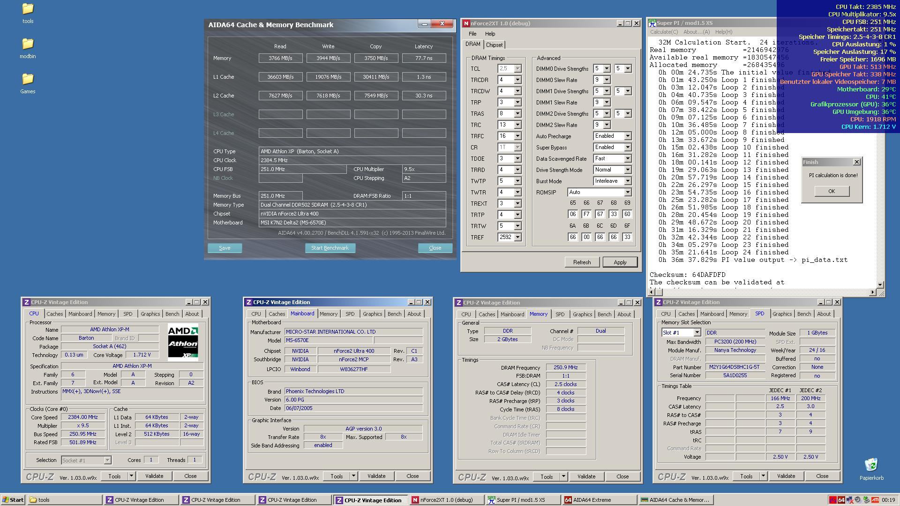Screen dimensions: 900x506
Task: Select About tab in CPU-Z SPD window
Action: click(x=824, y=314)
